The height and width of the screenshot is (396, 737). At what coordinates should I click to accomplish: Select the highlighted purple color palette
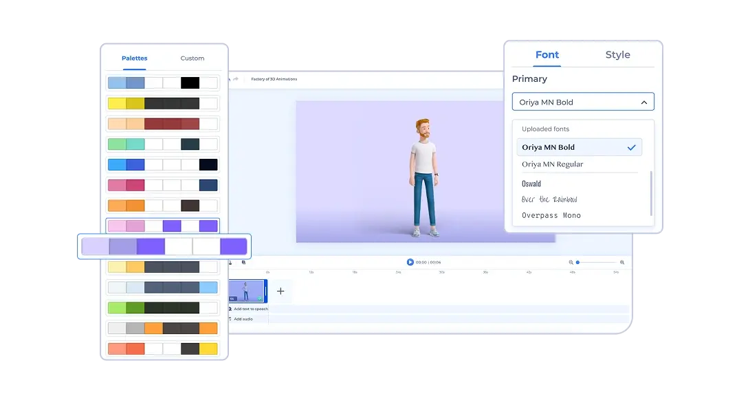pyautogui.click(x=164, y=246)
